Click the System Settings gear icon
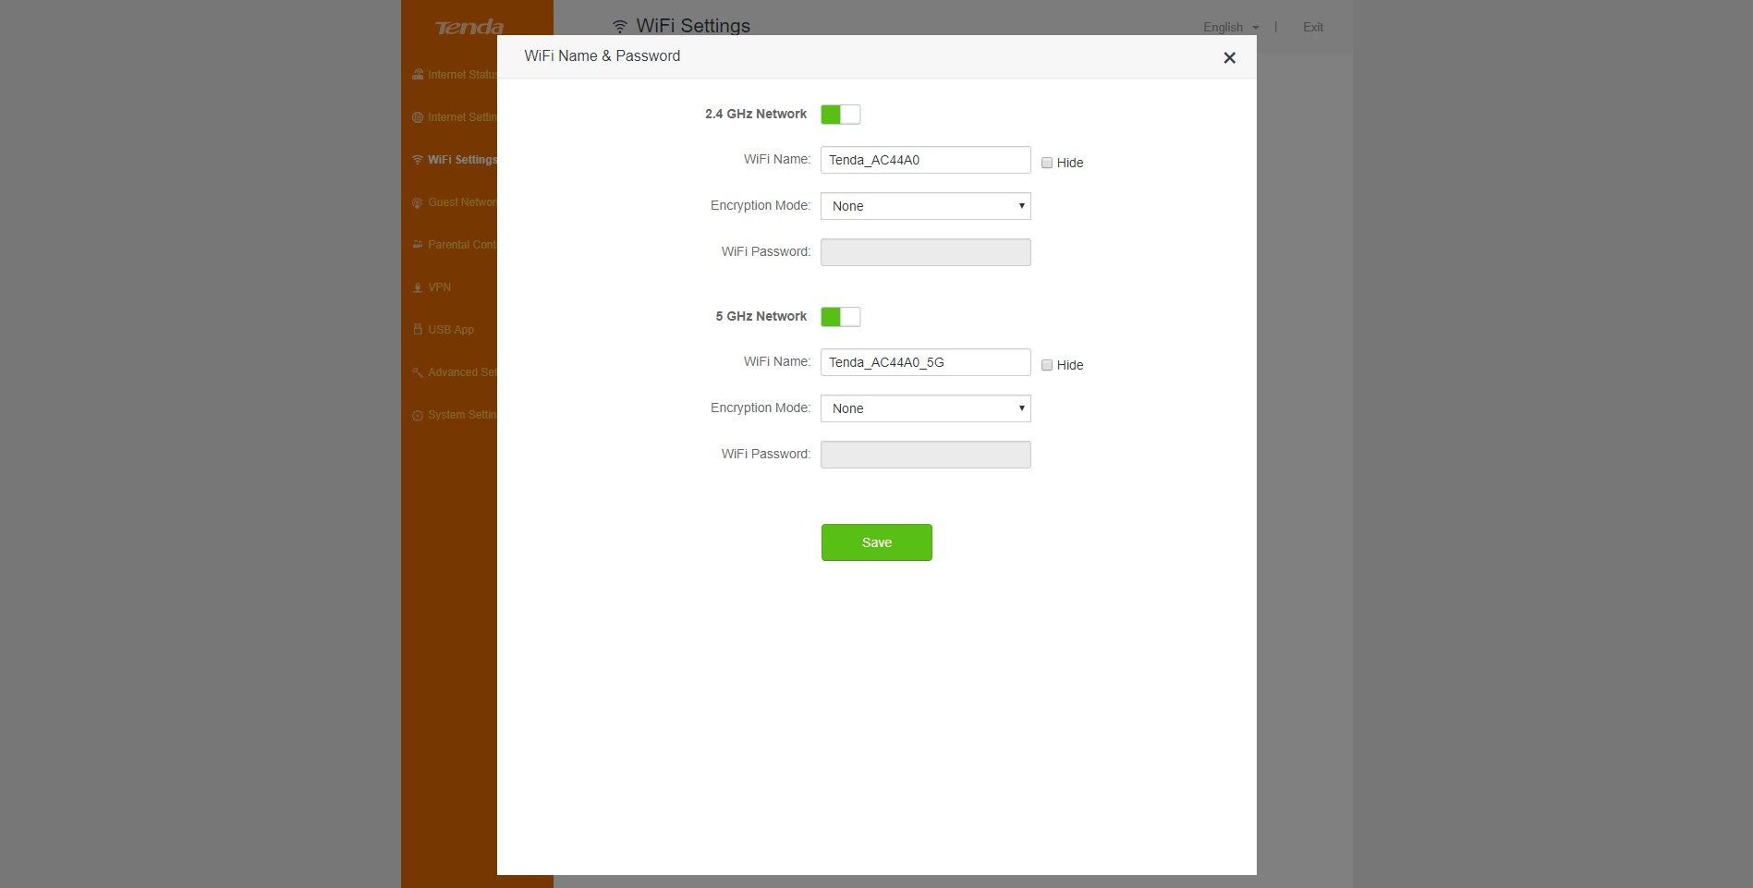This screenshot has height=888, width=1753. point(418,415)
